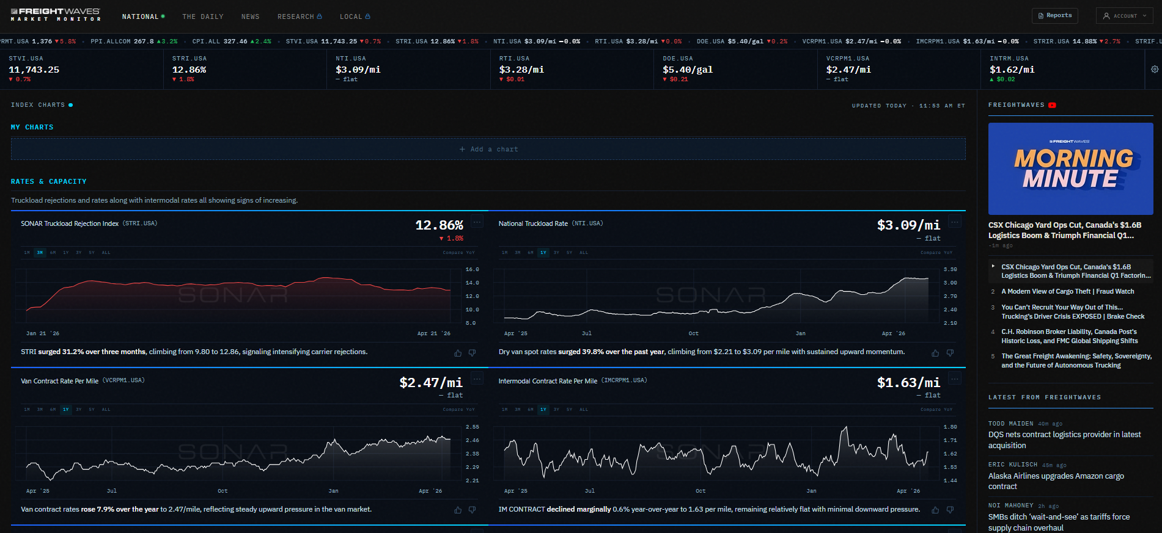Click the Reports button
1162x533 pixels.
(1054, 16)
